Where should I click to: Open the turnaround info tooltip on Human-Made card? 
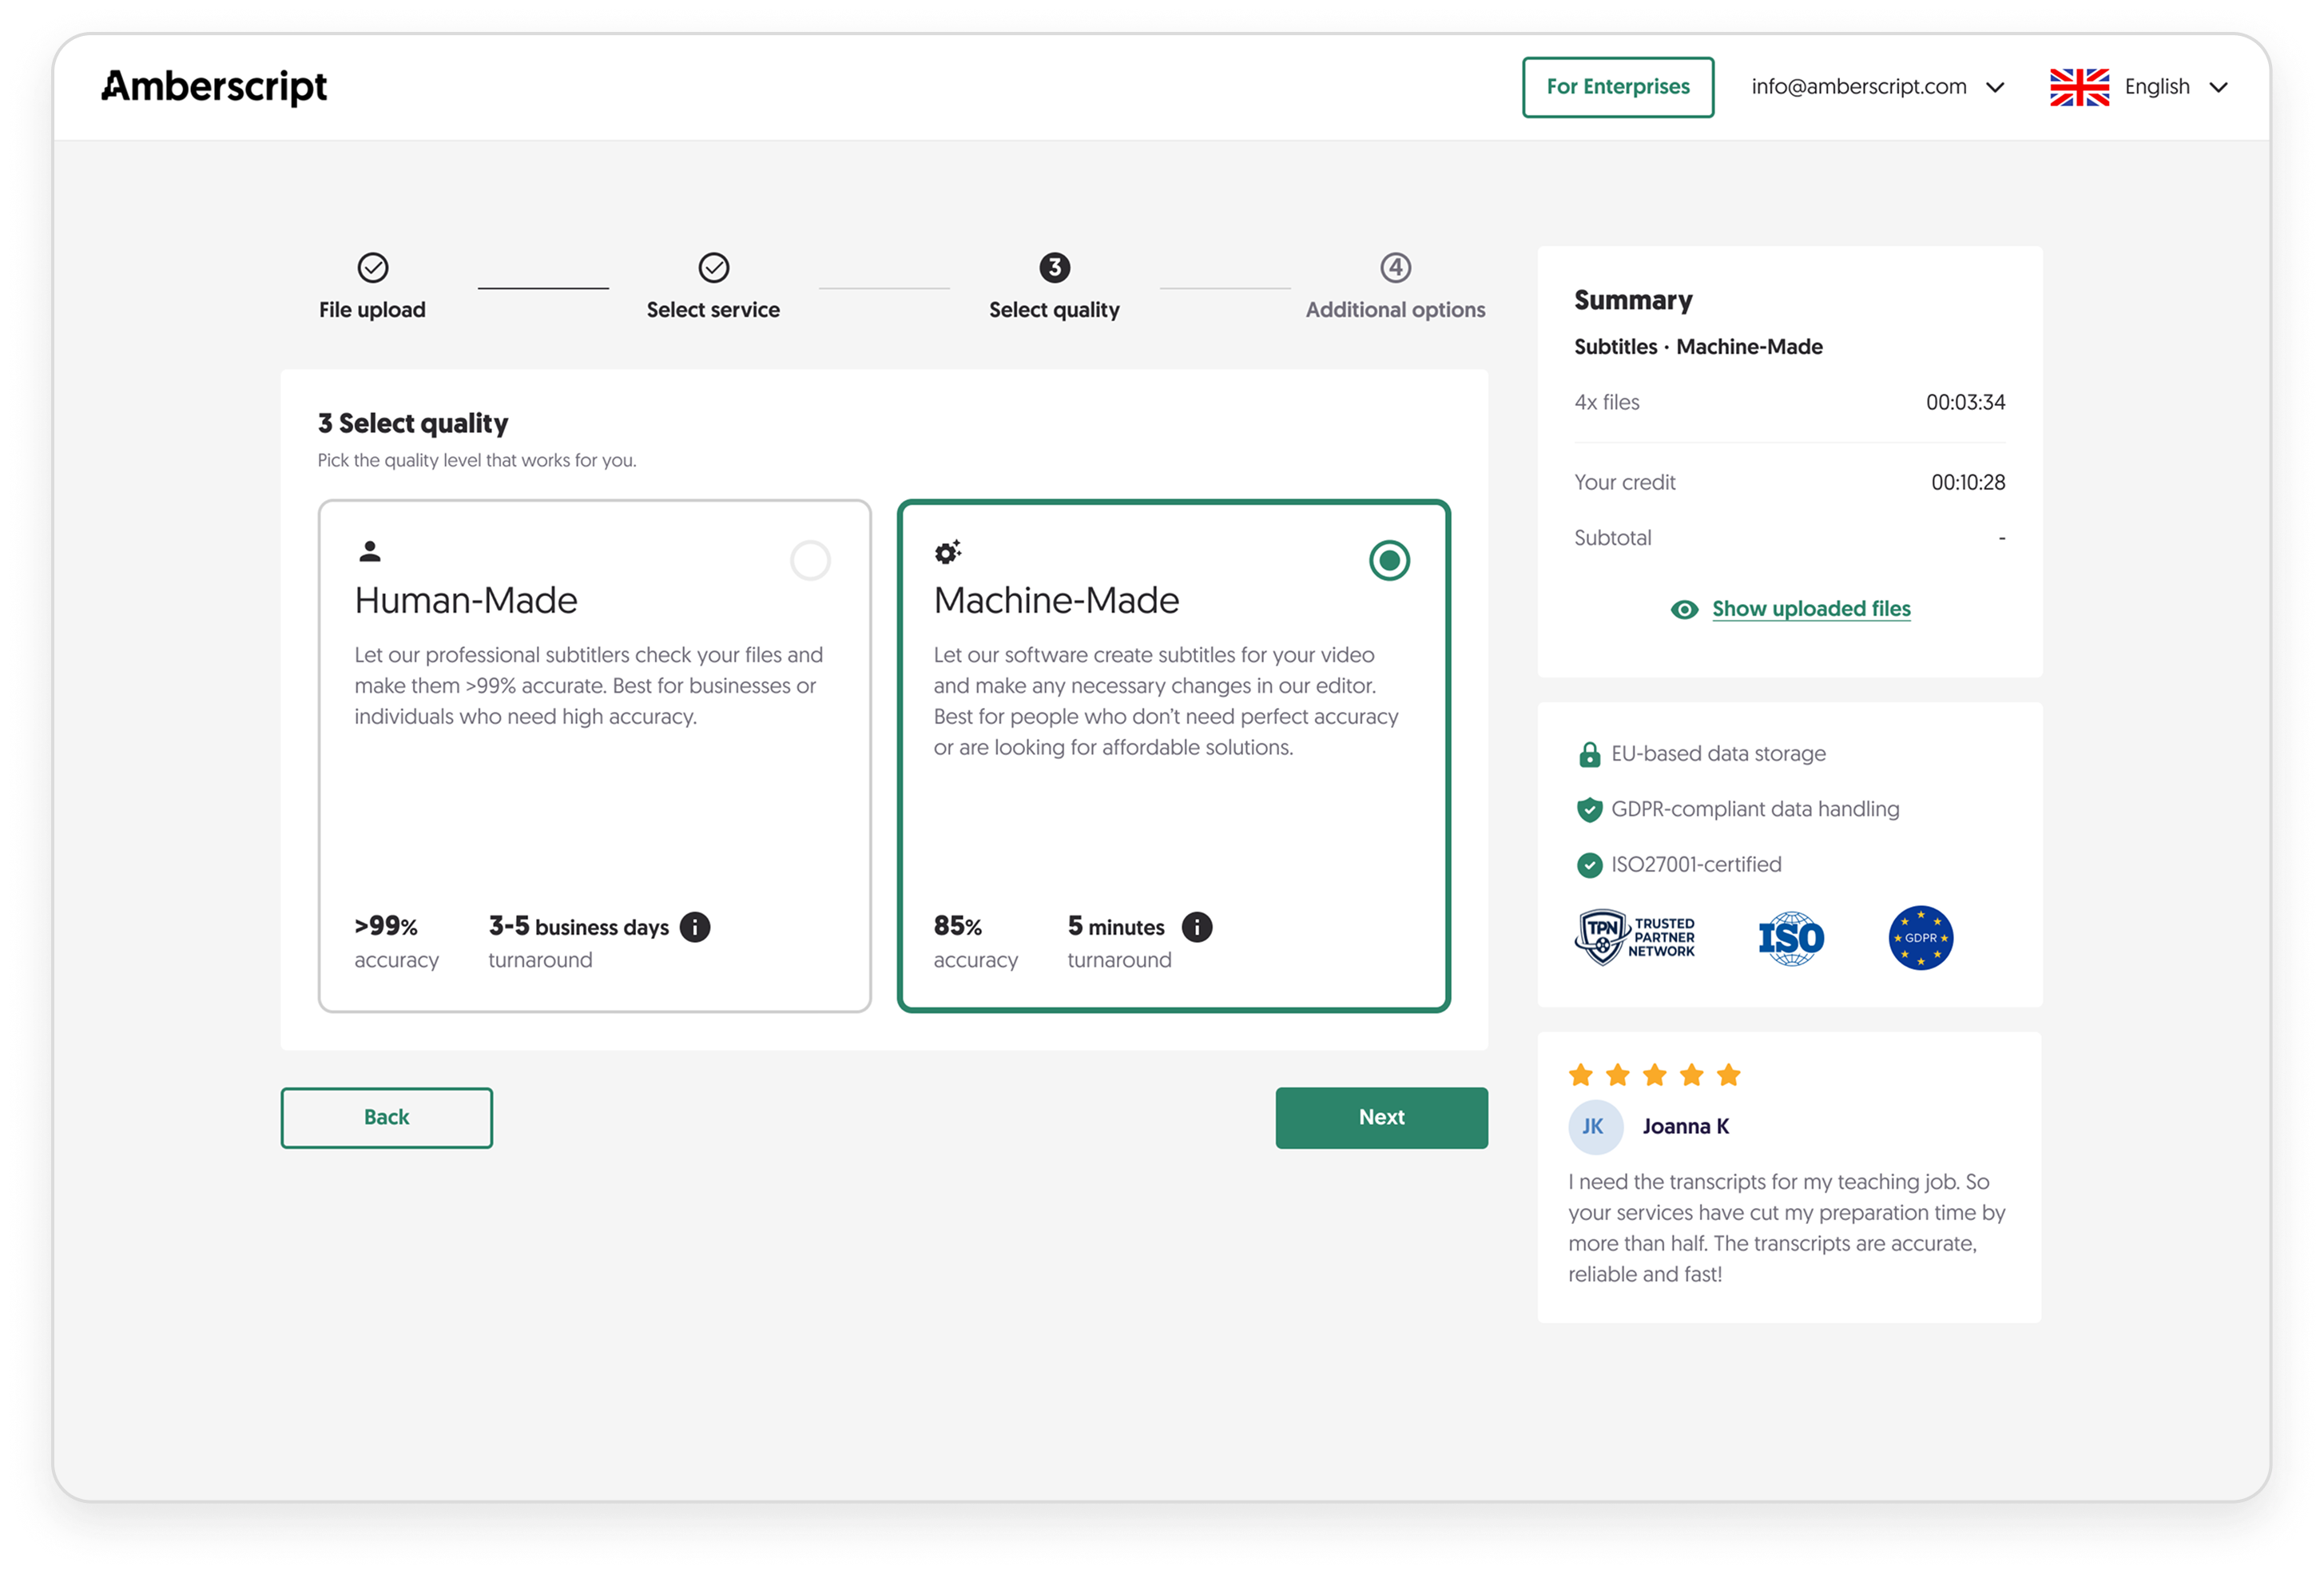click(x=696, y=927)
